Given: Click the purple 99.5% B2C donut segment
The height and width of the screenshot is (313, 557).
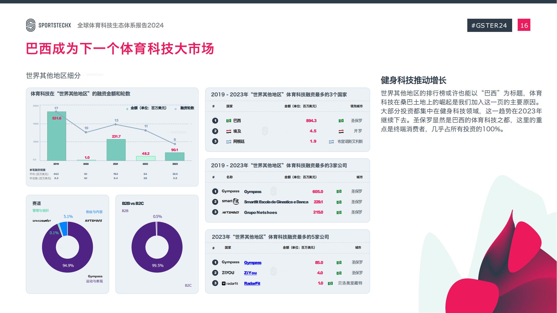Looking at the screenshot, I should [x=158, y=266].
